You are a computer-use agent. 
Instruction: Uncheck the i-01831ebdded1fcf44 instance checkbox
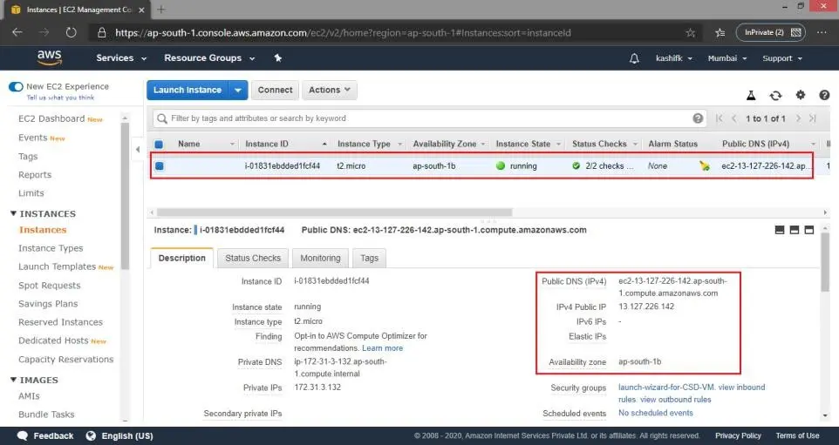click(x=160, y=166)
